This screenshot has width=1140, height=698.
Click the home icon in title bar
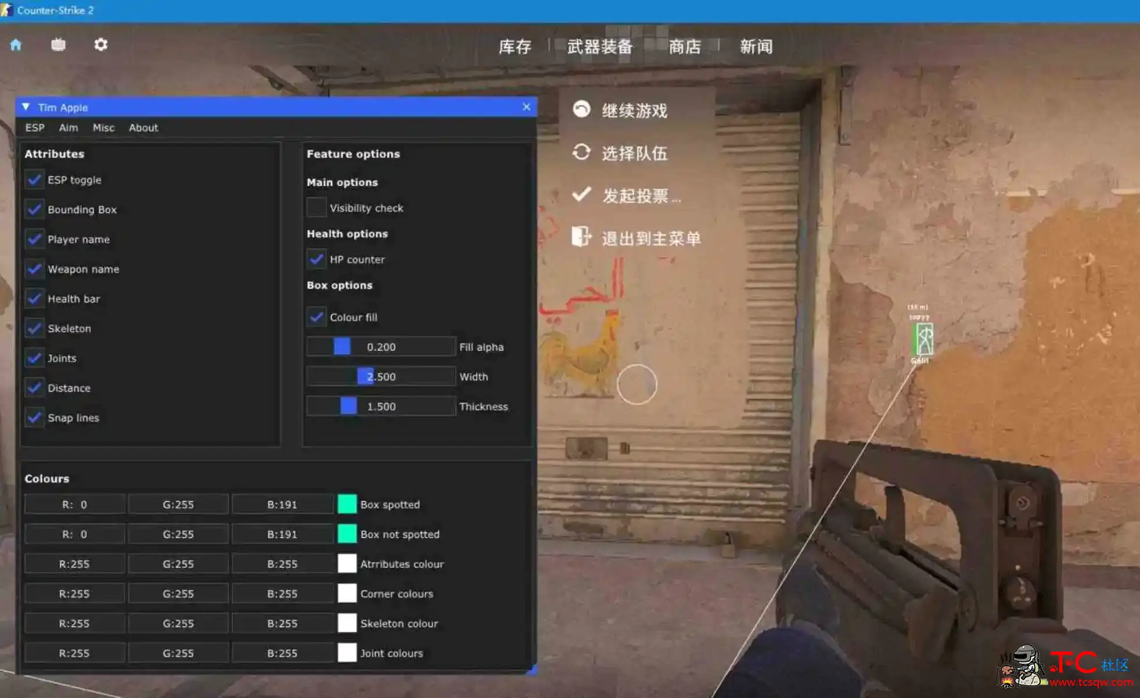[x=16, y=44]
